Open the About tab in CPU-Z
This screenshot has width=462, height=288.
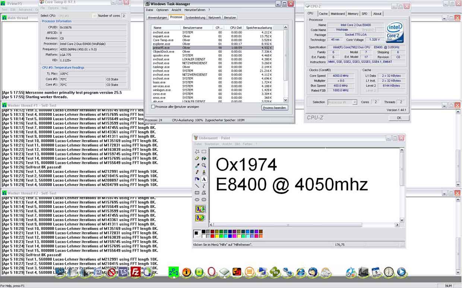(x=377, y=14)
